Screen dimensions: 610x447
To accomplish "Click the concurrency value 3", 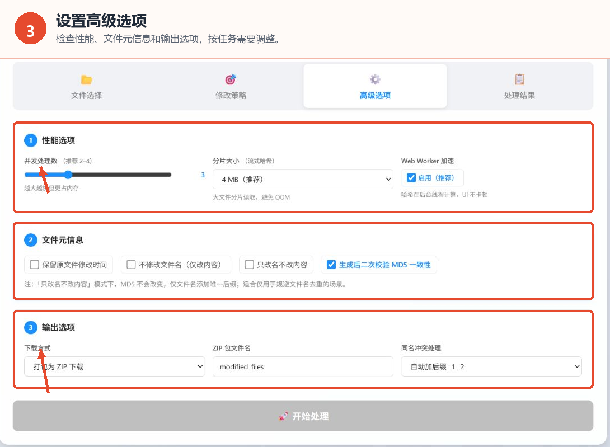I will (x=203, y=175).
